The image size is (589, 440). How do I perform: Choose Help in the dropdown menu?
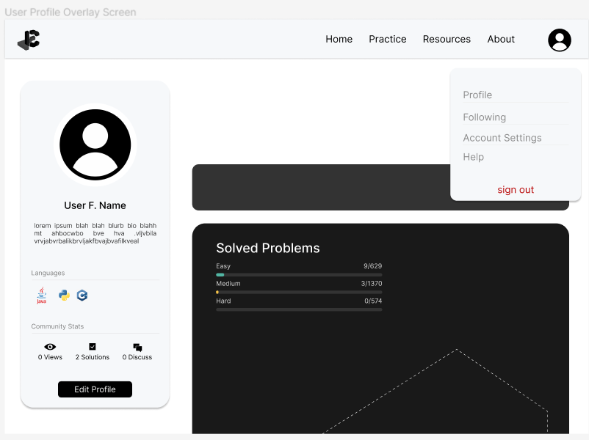473,157
